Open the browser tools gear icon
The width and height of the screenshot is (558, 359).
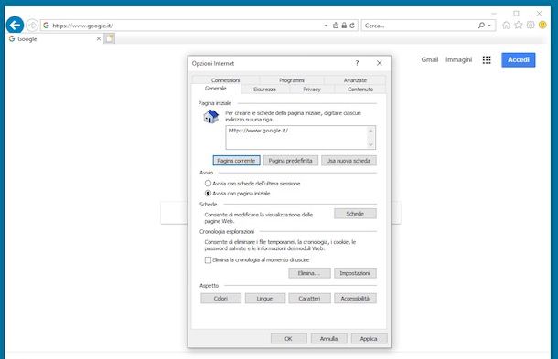[x=531, y=26]
